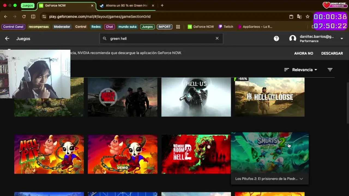Select the Hell Pie DEMO tile

point(122,154)
